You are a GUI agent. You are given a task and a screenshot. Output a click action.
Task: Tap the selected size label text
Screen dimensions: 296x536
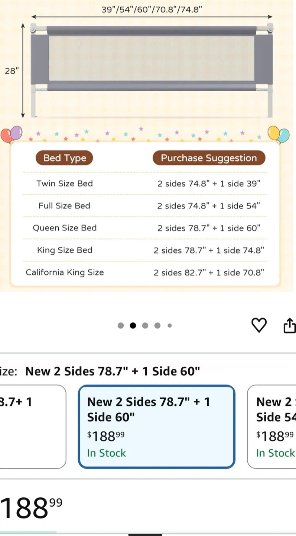click(113, 371)
